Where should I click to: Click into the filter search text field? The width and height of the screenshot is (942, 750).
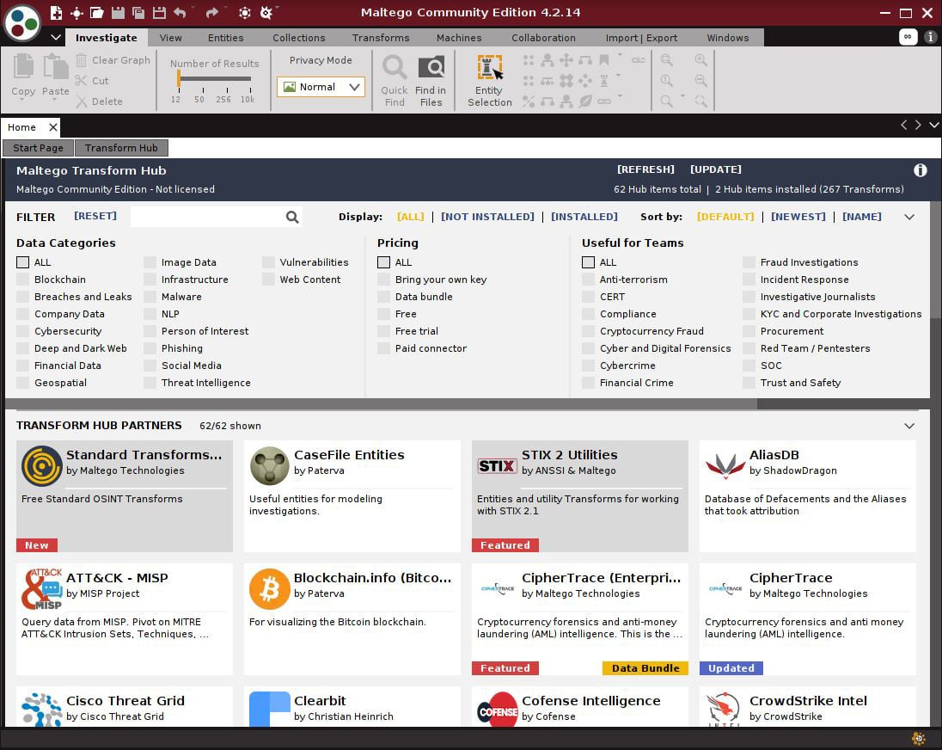click(x=207, y=217)
